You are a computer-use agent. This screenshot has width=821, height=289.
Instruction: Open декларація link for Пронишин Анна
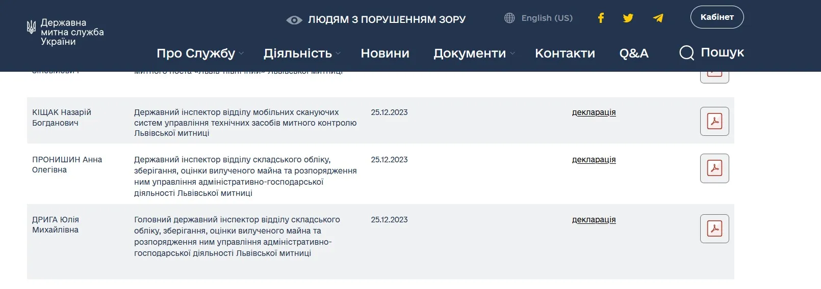tap(594, 160)
